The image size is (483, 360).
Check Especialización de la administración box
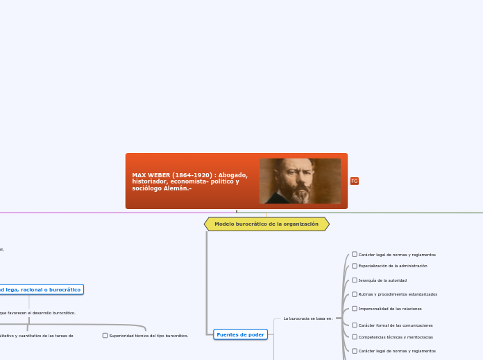coord(355,266)
